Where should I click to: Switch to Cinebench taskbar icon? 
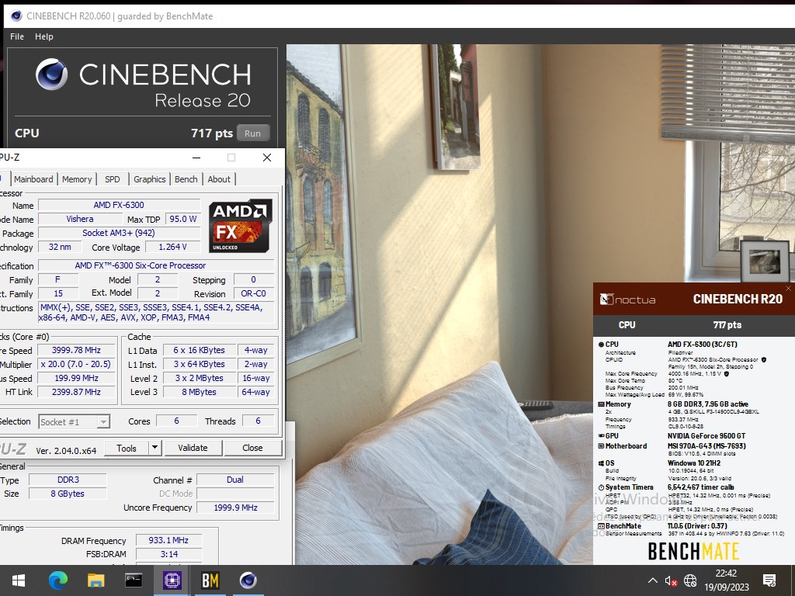click(248, 580)
